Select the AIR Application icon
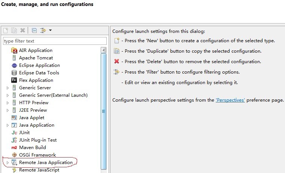 pyautogui.click(x=15, y=50)
